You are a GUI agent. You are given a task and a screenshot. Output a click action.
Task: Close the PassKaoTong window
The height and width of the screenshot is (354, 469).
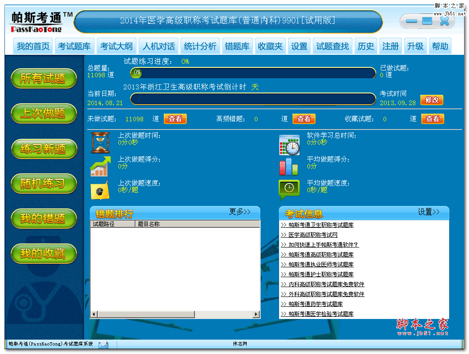444,21
